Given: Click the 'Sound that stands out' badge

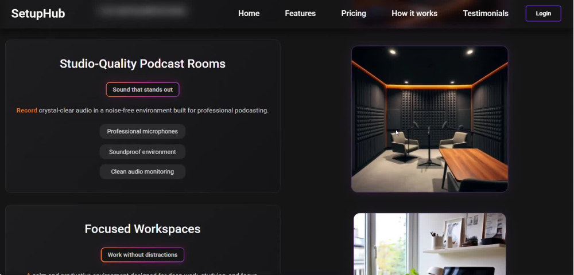Looking at the screenshot, I should [142, 89].
